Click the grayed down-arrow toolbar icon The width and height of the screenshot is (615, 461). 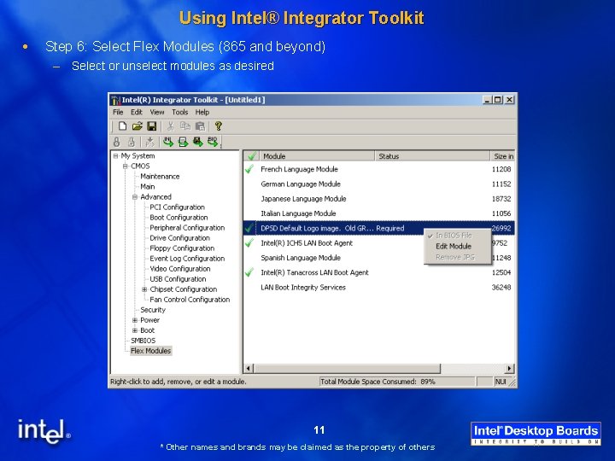coord(149,142)
